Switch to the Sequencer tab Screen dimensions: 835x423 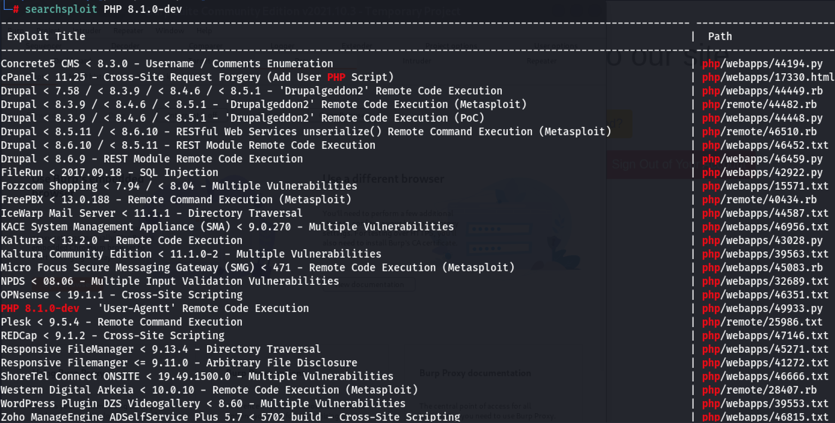(x=43, y=45)
